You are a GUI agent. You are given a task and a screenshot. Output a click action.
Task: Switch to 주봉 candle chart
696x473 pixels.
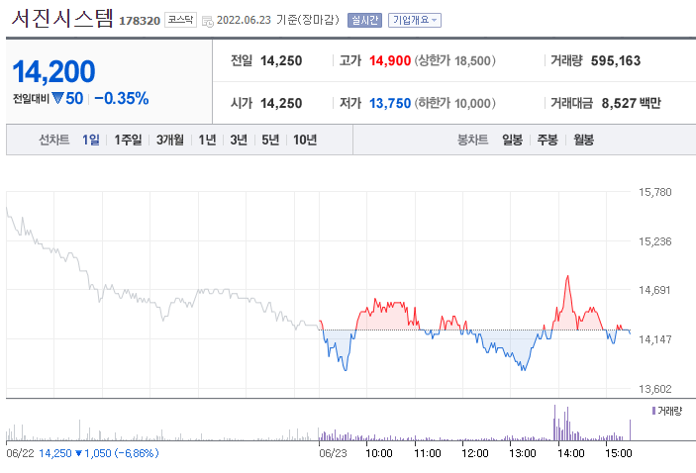(x=547, y=140)
